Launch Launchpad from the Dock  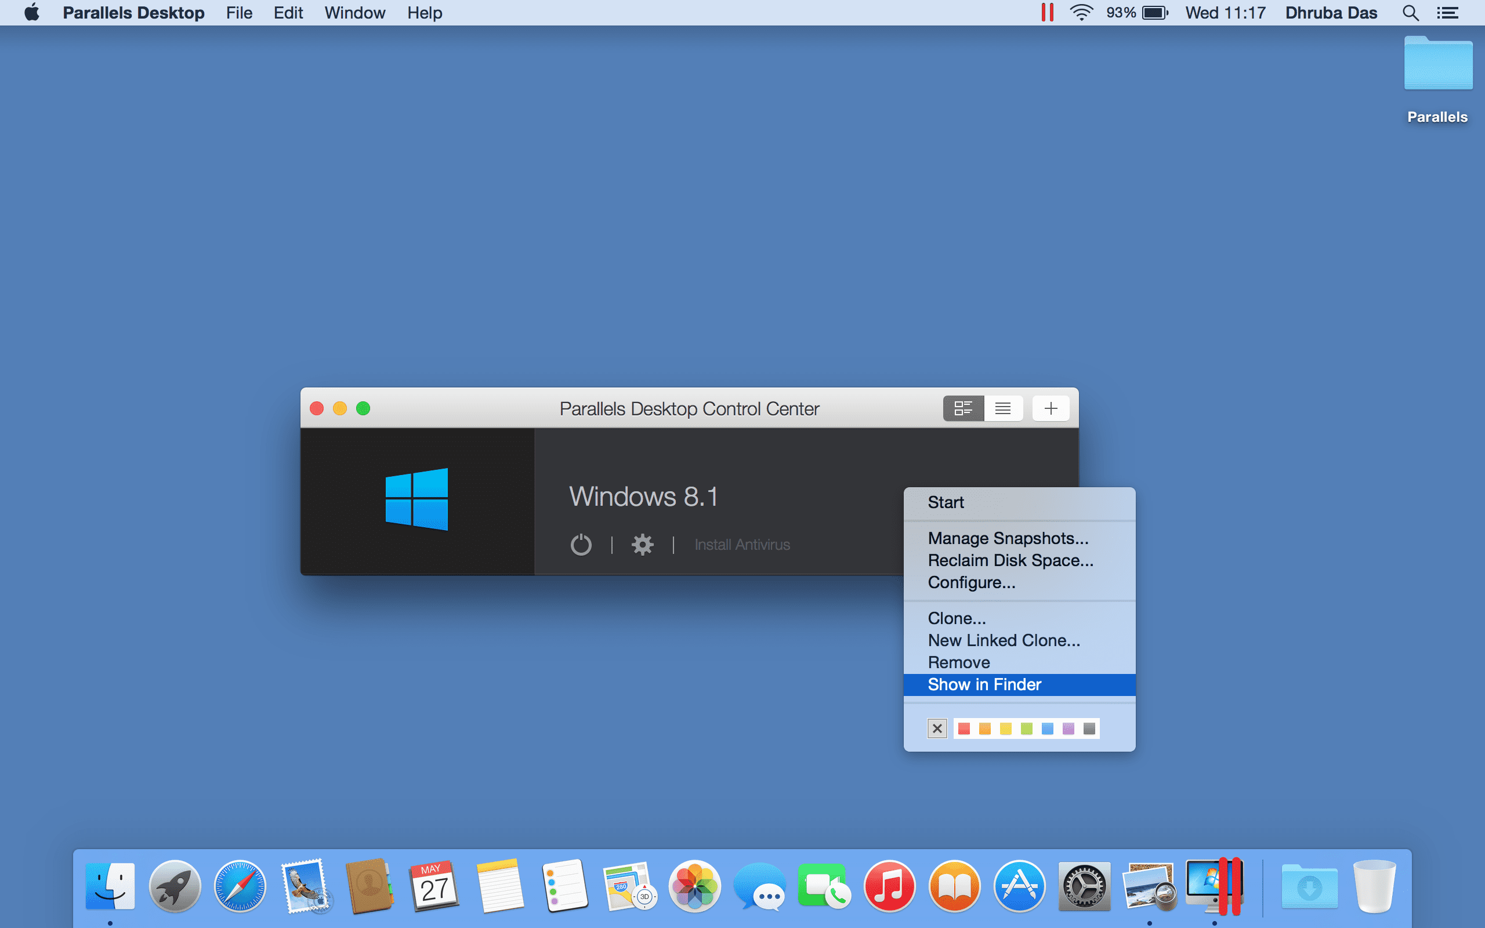(x=175, y=886)
